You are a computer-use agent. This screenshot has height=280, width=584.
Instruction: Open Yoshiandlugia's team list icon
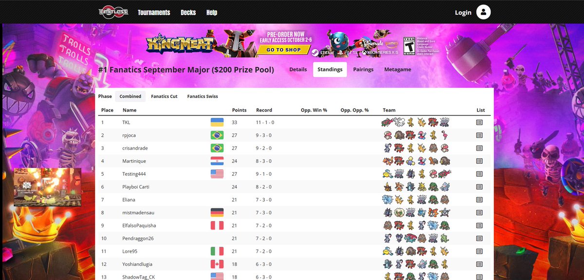479,264
